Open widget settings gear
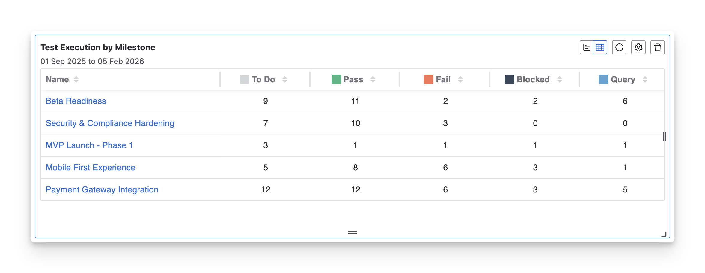 pyautogui.click(x=638, y=48)
